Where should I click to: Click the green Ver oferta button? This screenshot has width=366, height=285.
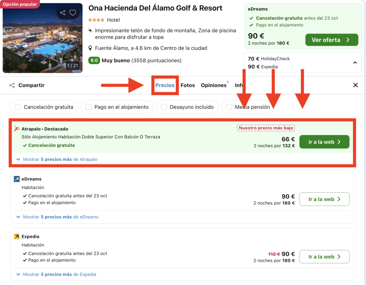point(331,40)
